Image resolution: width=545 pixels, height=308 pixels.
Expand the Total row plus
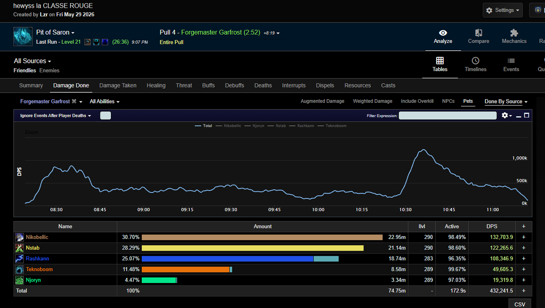524,291
